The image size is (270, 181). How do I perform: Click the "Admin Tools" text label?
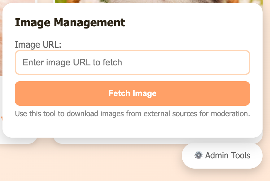[x=228, y=156]
